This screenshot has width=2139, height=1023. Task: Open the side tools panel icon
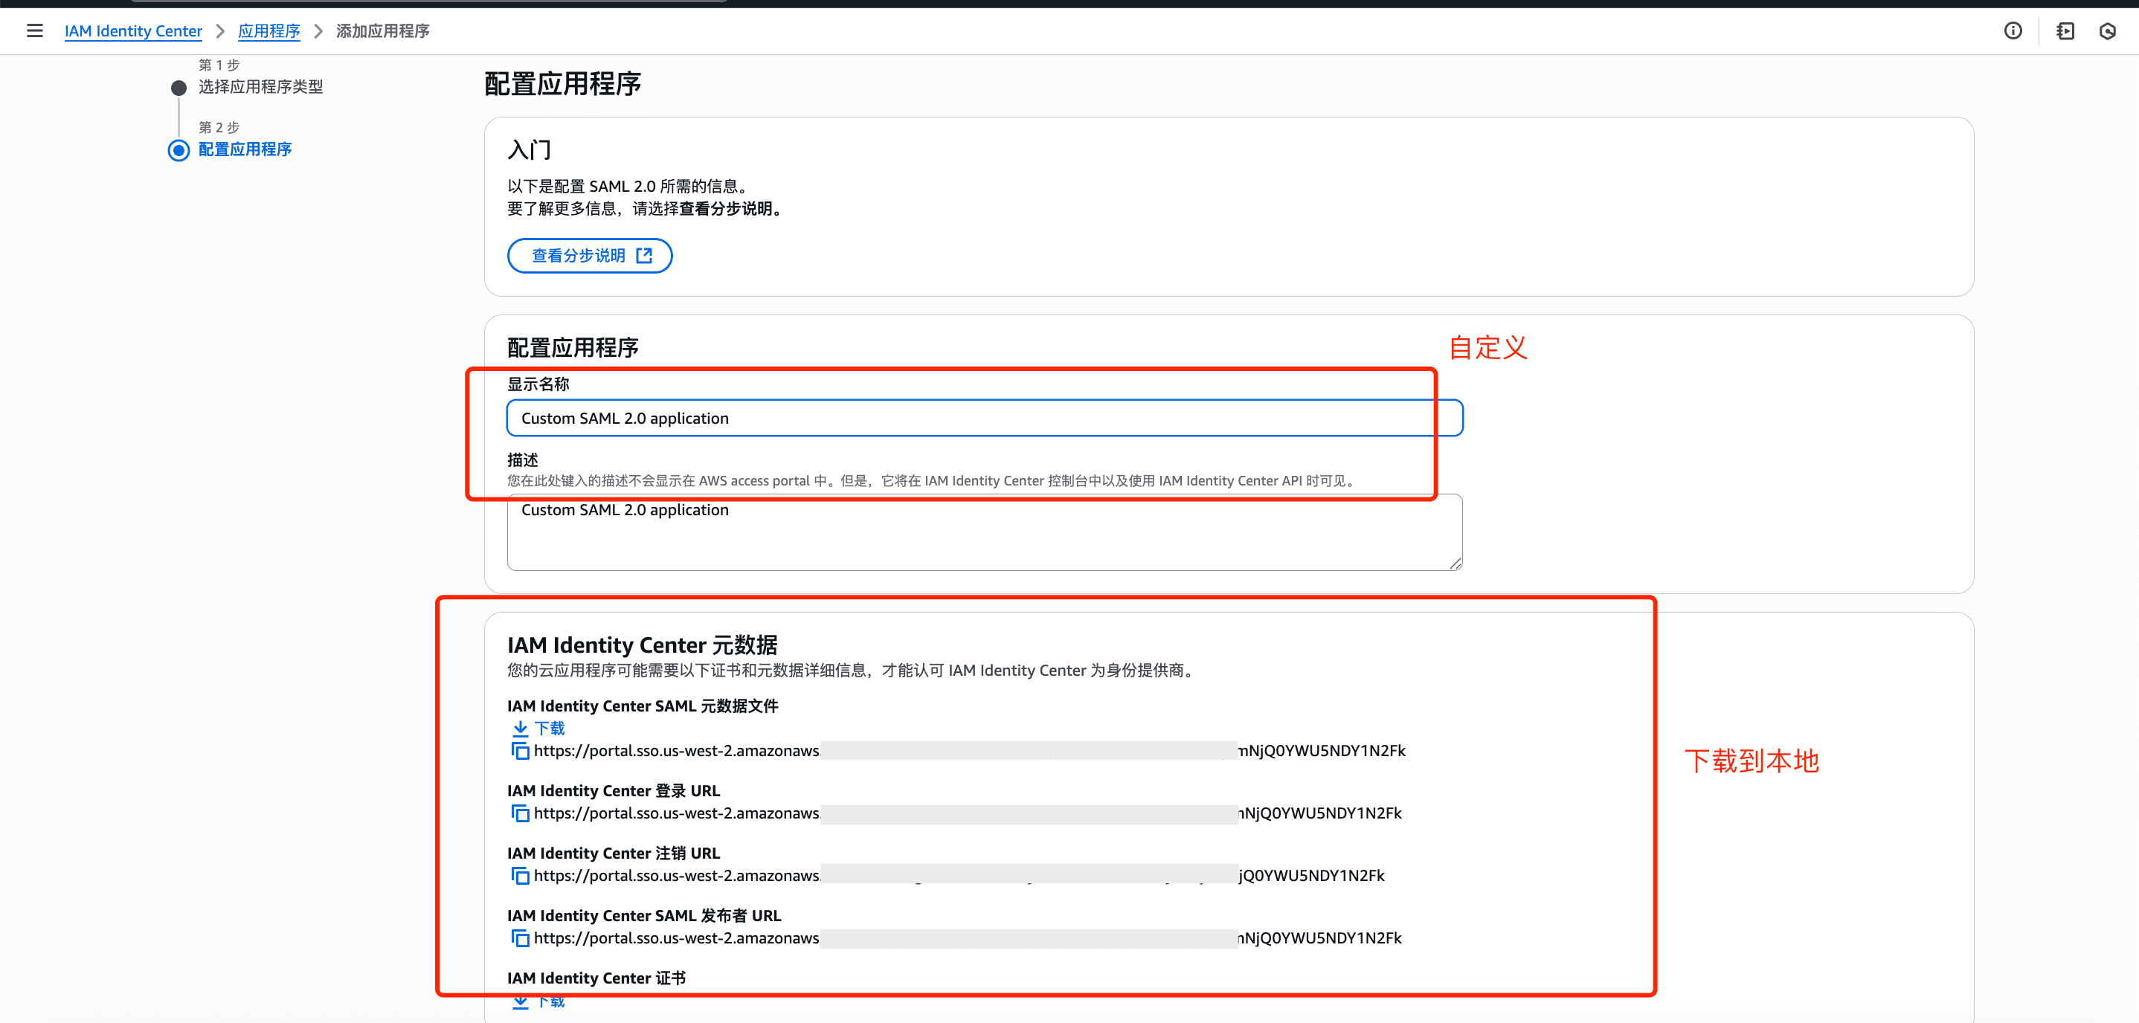(x=2065, y=30)
